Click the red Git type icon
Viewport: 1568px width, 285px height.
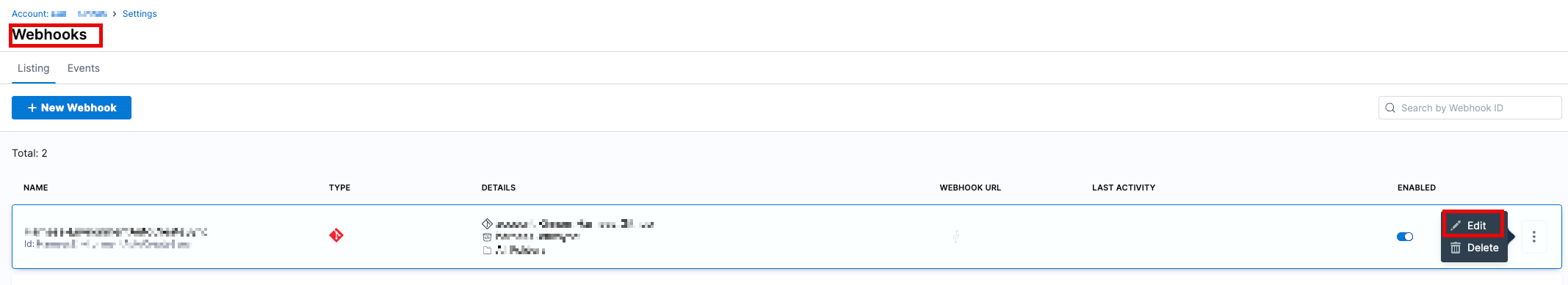pos(336,235)
